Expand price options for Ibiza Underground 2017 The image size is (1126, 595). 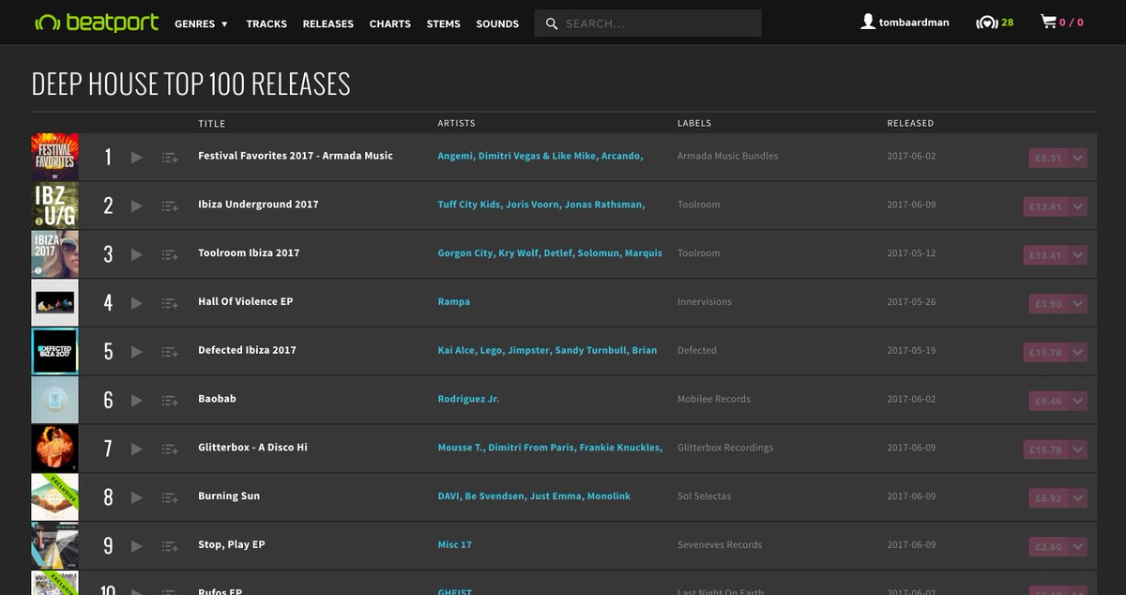(x=1078, y=206)
